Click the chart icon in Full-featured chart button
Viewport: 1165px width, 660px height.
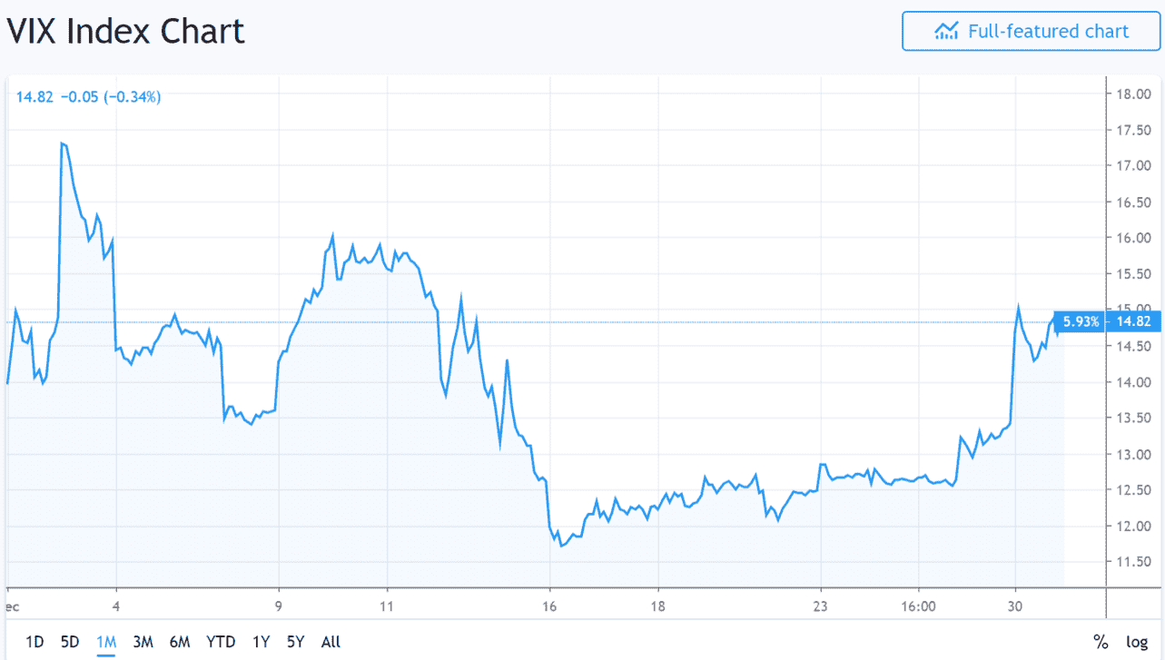[x=946, y=32]
